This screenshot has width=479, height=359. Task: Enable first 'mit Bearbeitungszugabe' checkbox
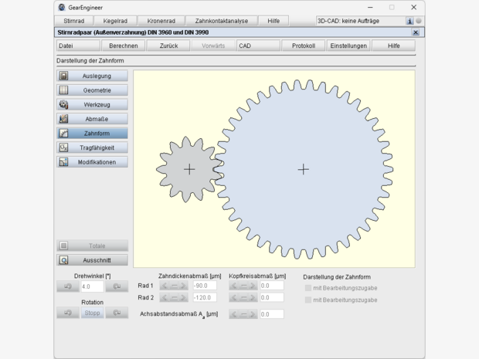pos(308,288)
